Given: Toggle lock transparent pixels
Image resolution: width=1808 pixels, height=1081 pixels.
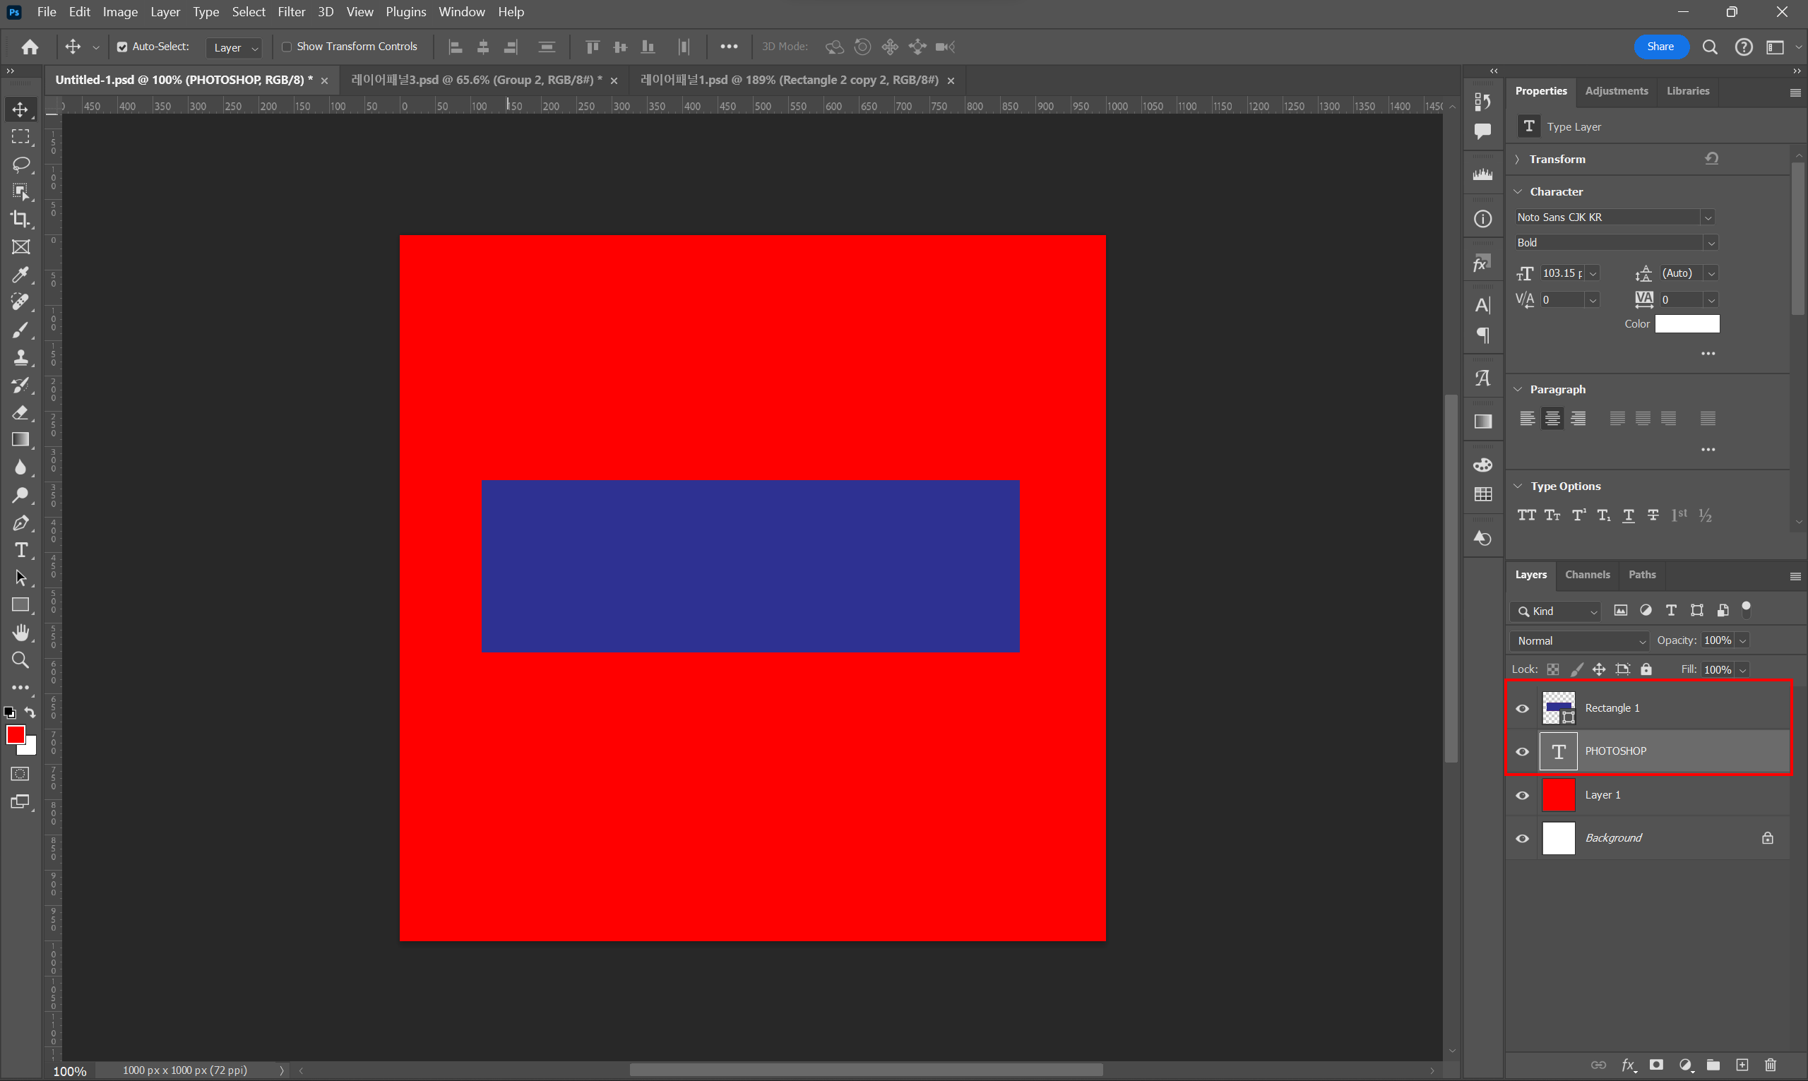Looking at the screenshot, I should point(1552,669).
